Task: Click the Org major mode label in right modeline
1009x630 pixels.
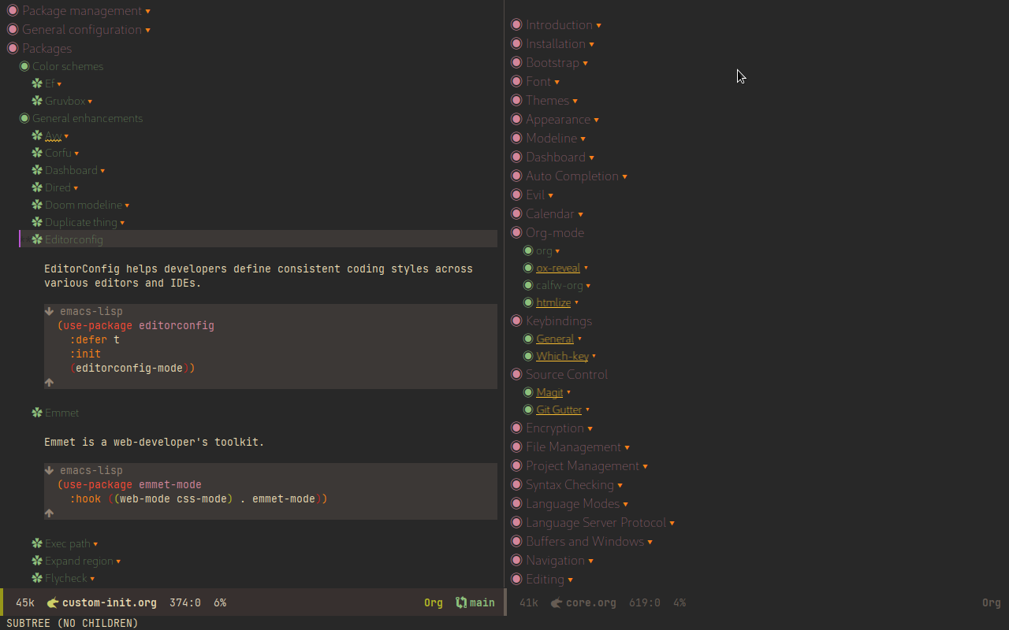Action: 991,602
